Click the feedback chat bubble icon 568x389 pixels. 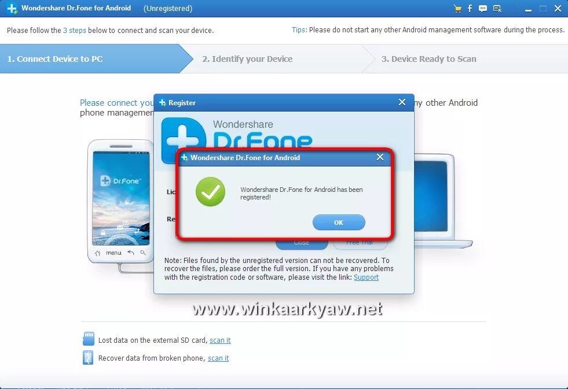pyautogui.click(x=482, y=9)
